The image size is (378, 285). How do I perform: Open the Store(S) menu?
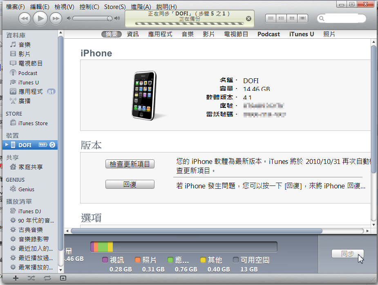pos(115,7)
